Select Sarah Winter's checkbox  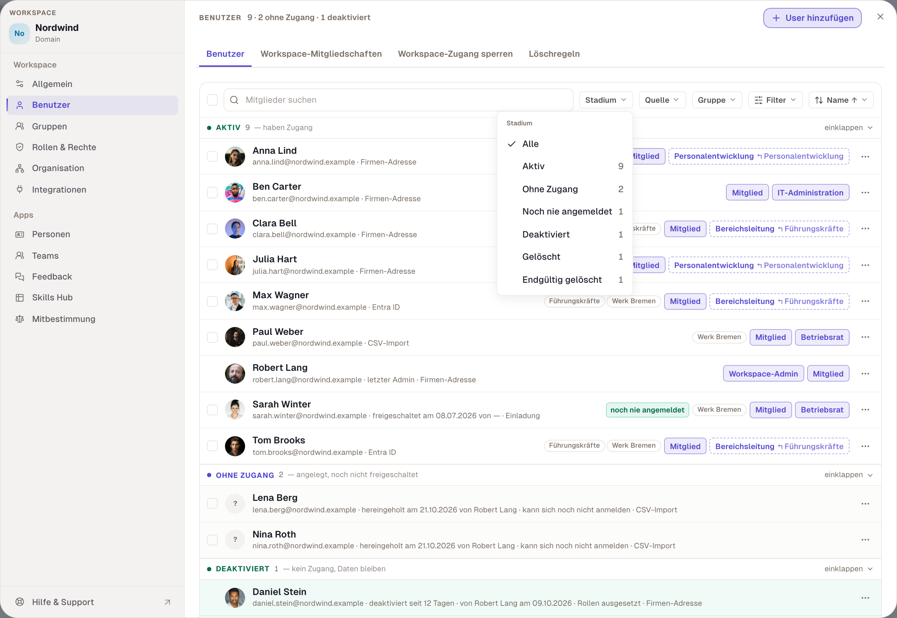pos(212,410)
